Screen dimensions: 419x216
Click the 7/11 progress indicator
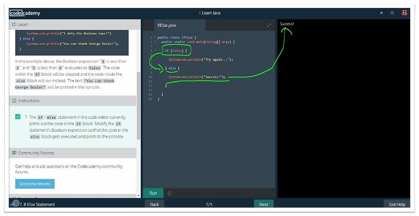pos(210,204)
